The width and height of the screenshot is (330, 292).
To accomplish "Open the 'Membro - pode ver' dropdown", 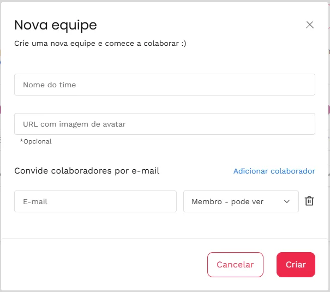I will (240, 201).
